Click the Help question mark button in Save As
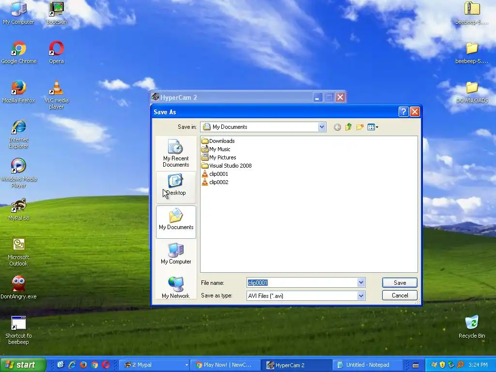Screen dimensions: 496x372 [403, 112]
